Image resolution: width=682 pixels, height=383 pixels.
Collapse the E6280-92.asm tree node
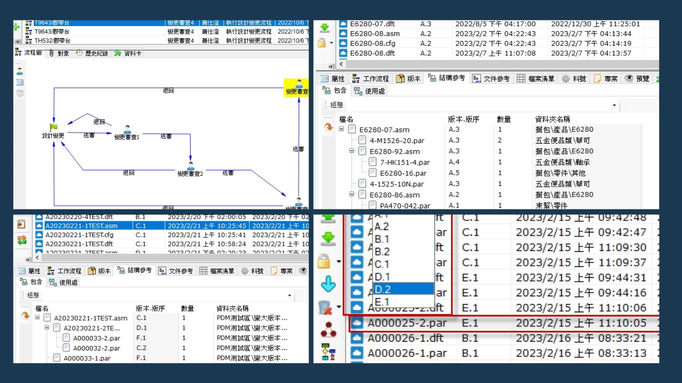coord(351,151)
